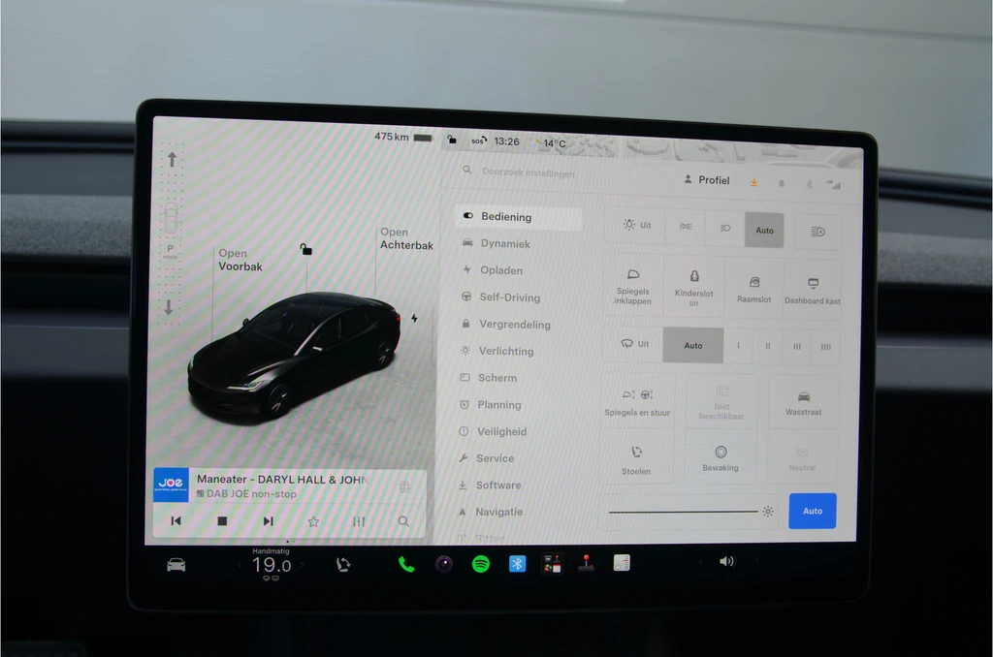Tap the lock icon above the car
The height and width of the screenshot is (657, 993).
pos(305,249)
